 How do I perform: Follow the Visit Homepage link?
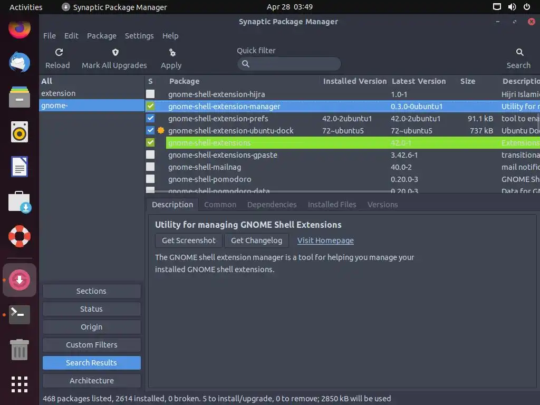pyautogui.click(x=325, y=240)
